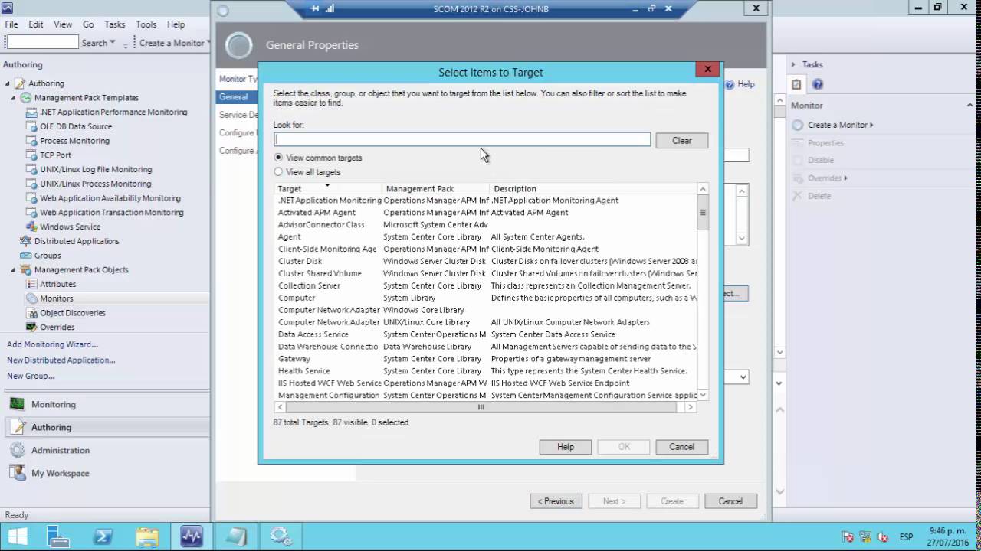Click the target list vertical scrollbar thumb

pyautogui.click(x=703, y=212)
